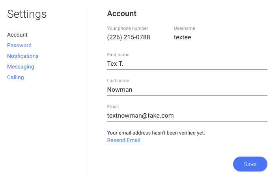Image resolution: width=280 pixels, height=179 pixels.
Task: Open the Calling settings section
Action: pos(15,77)
